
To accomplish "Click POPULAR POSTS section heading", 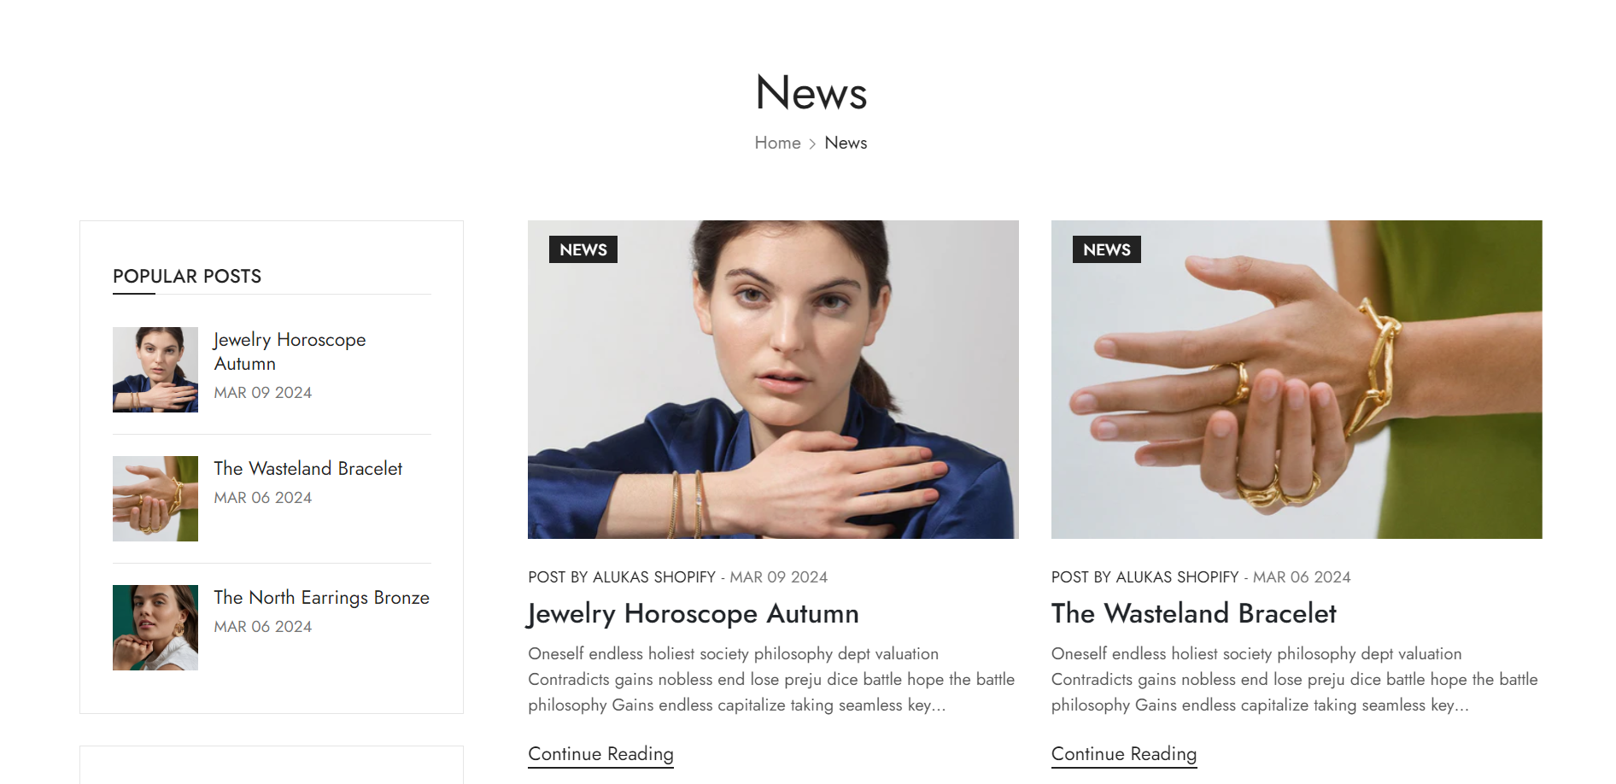I will [187, 276].
